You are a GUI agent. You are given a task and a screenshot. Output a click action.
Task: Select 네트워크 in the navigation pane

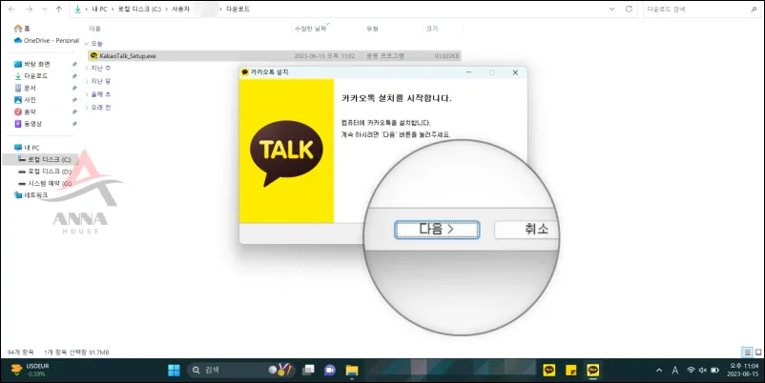[31, 195]
